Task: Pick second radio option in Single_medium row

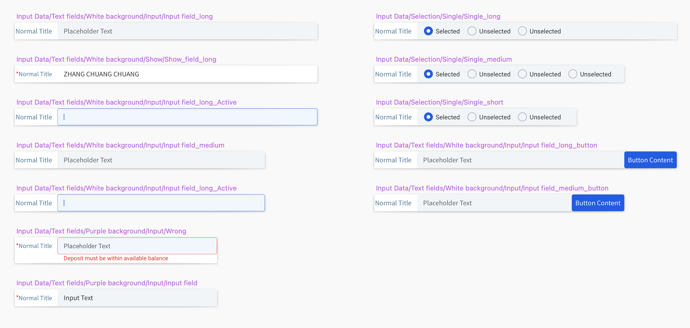Action: [x=472, y=74]
